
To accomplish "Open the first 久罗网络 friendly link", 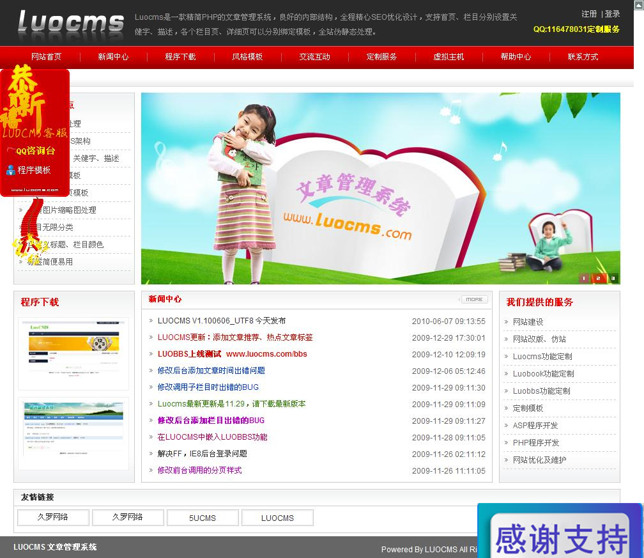I will [54, 518].
